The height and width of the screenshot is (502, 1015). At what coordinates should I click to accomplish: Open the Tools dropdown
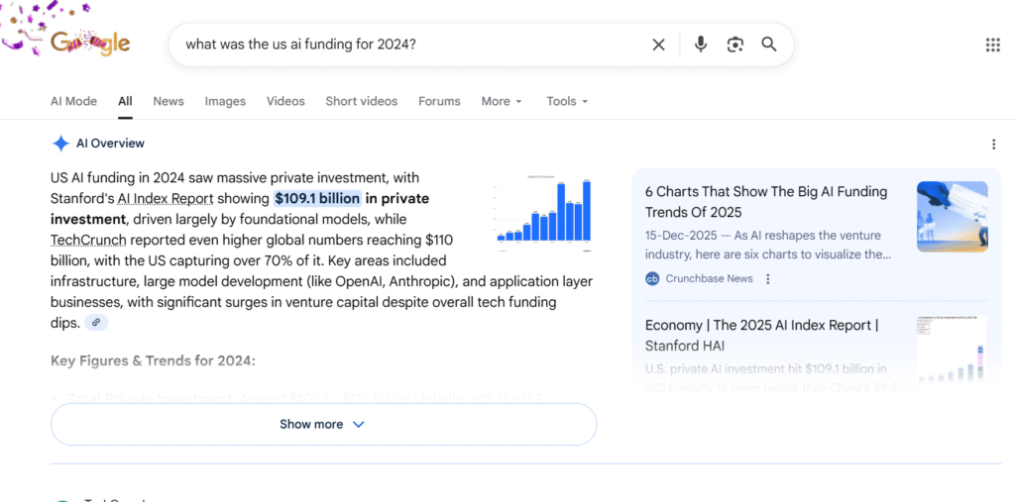point(567,102)
